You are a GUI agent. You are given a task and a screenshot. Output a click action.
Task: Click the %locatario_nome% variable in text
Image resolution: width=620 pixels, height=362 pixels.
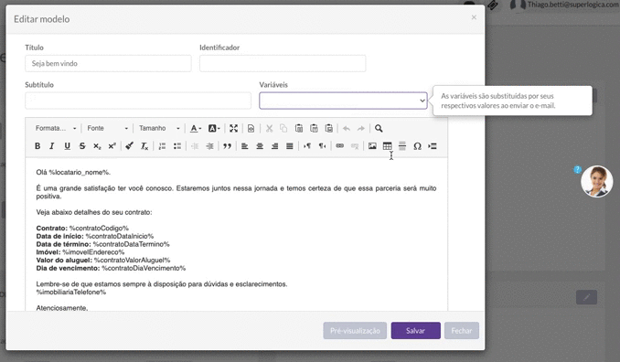coord(79,172)
